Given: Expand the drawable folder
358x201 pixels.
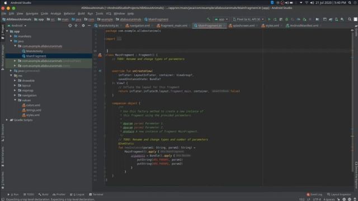Looking at the screenshot, I should pos(15,80).
